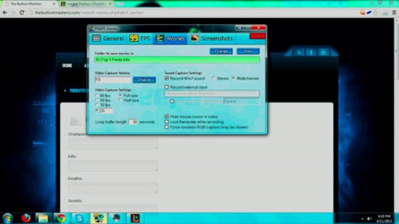Open Firefox from the taskbar
399x224 pixels.
(x=26, y=218)
